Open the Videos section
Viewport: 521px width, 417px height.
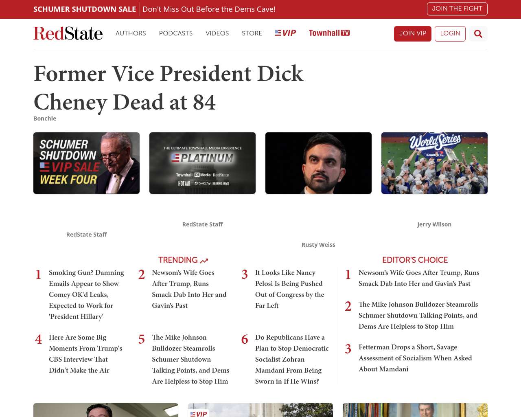(x=217, y=33)
